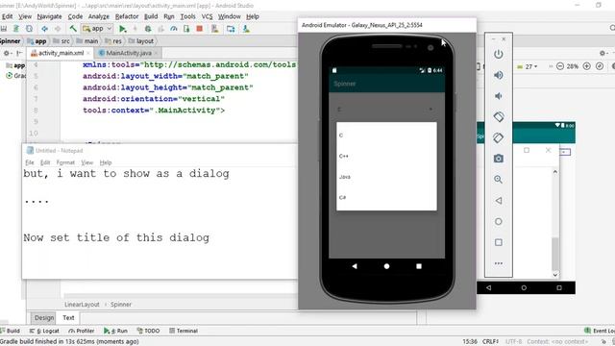Open the Logcat tool window
Viewport: 615px width, 346px height.
point(44,331)
